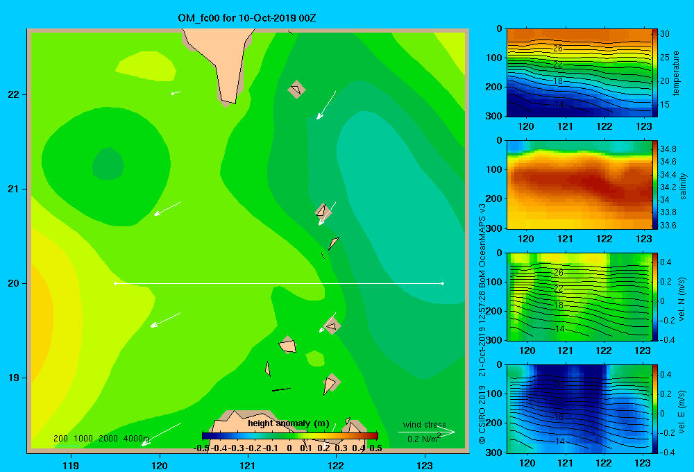Screen dimensions: 694x472
Task: Click the '200' depth contour legend value
Action: click(x=60, y=439)
